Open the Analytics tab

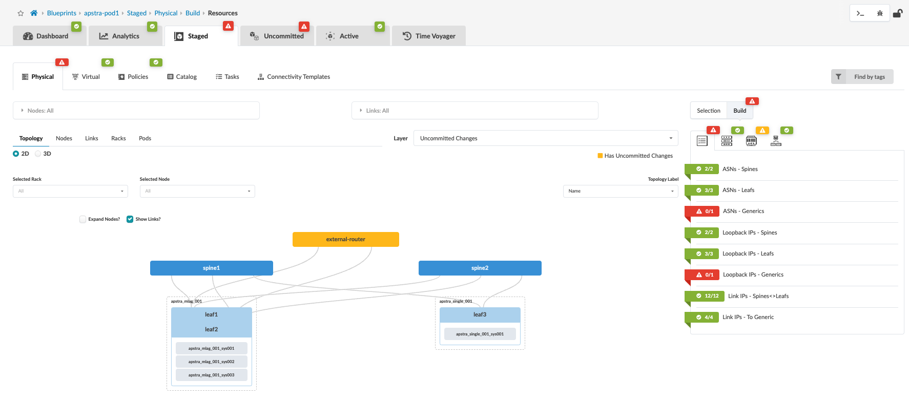pos(126,36)
